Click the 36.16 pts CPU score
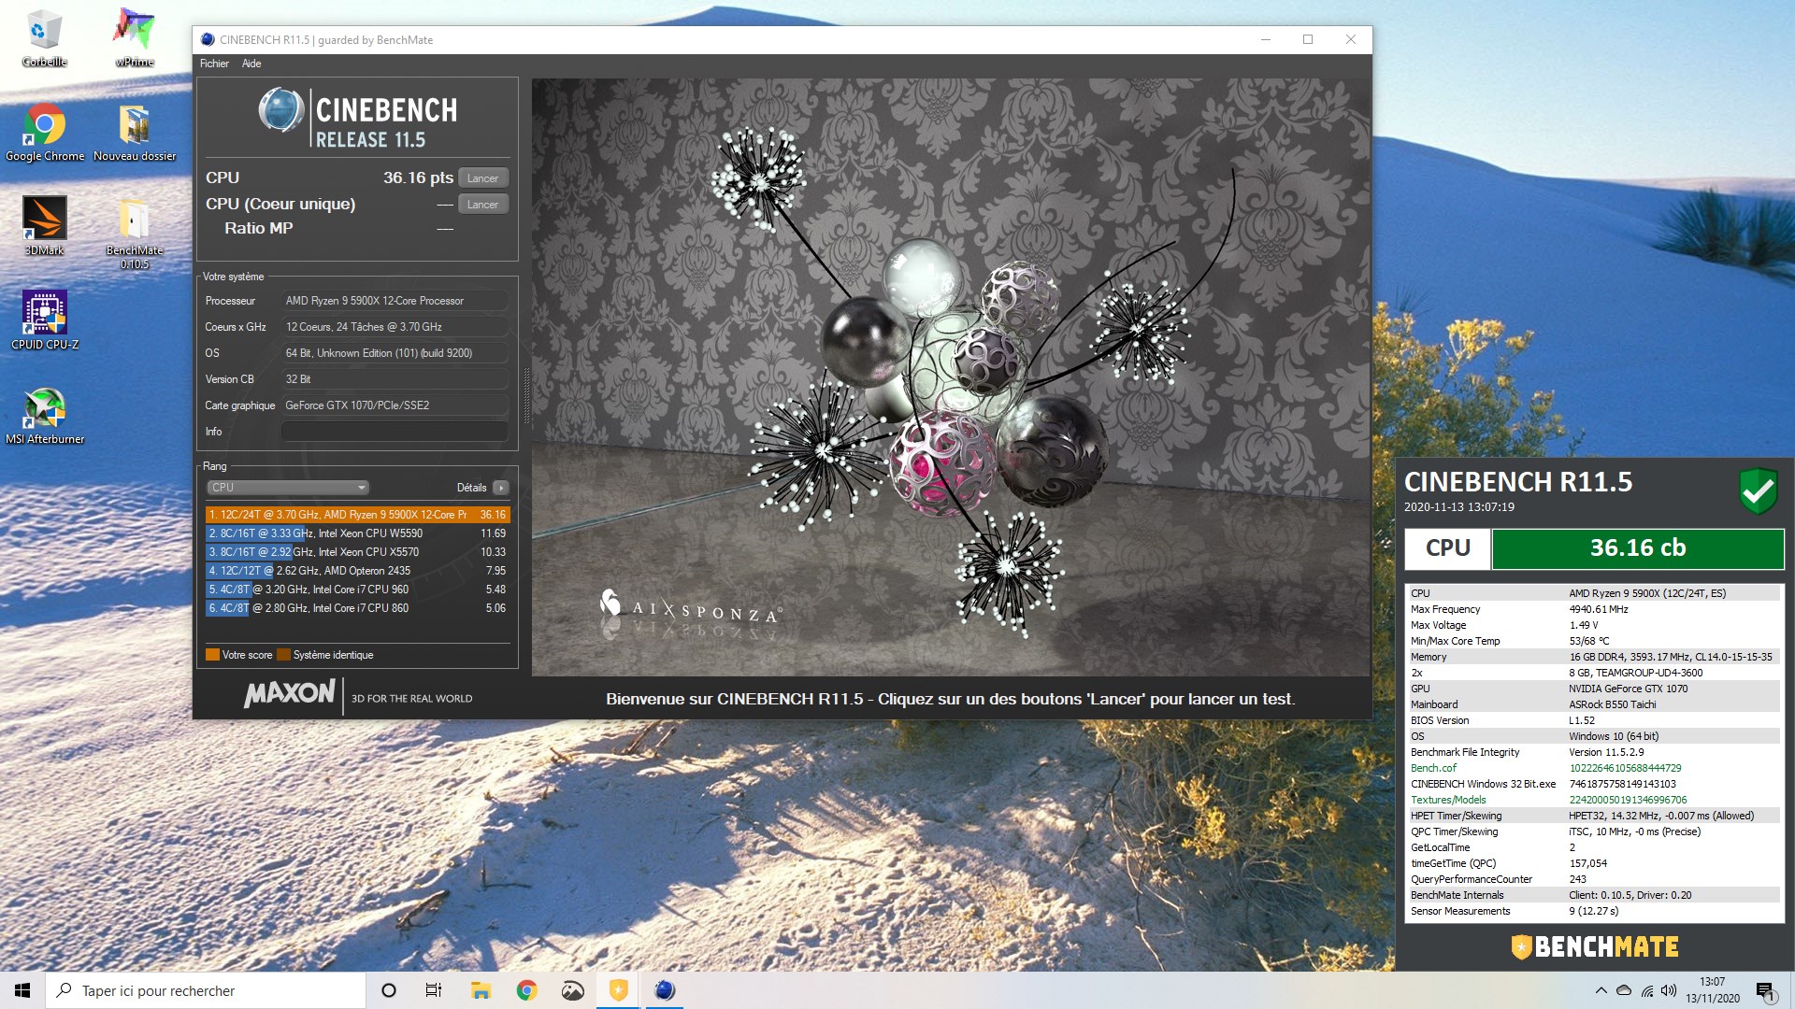 [x=418, y=178]
